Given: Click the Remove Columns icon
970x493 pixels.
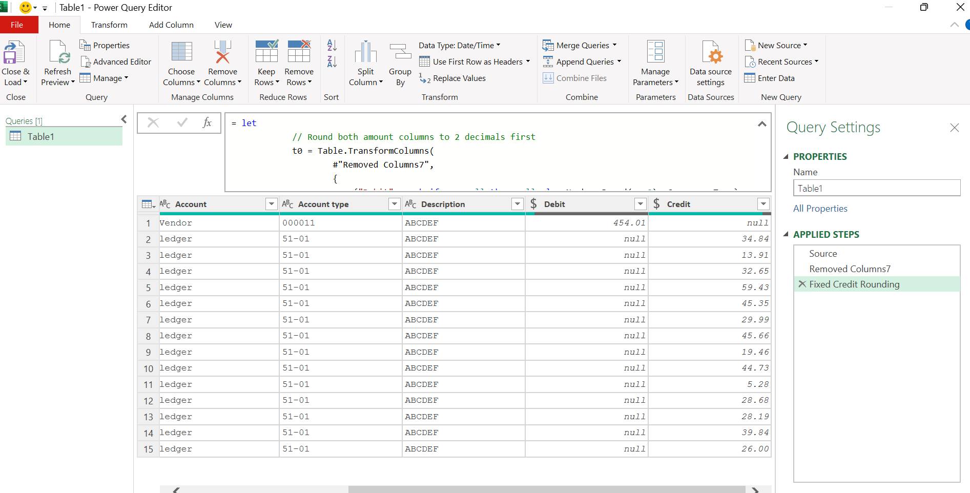Looking at the screenshot, I should click(x=222, y=52).
